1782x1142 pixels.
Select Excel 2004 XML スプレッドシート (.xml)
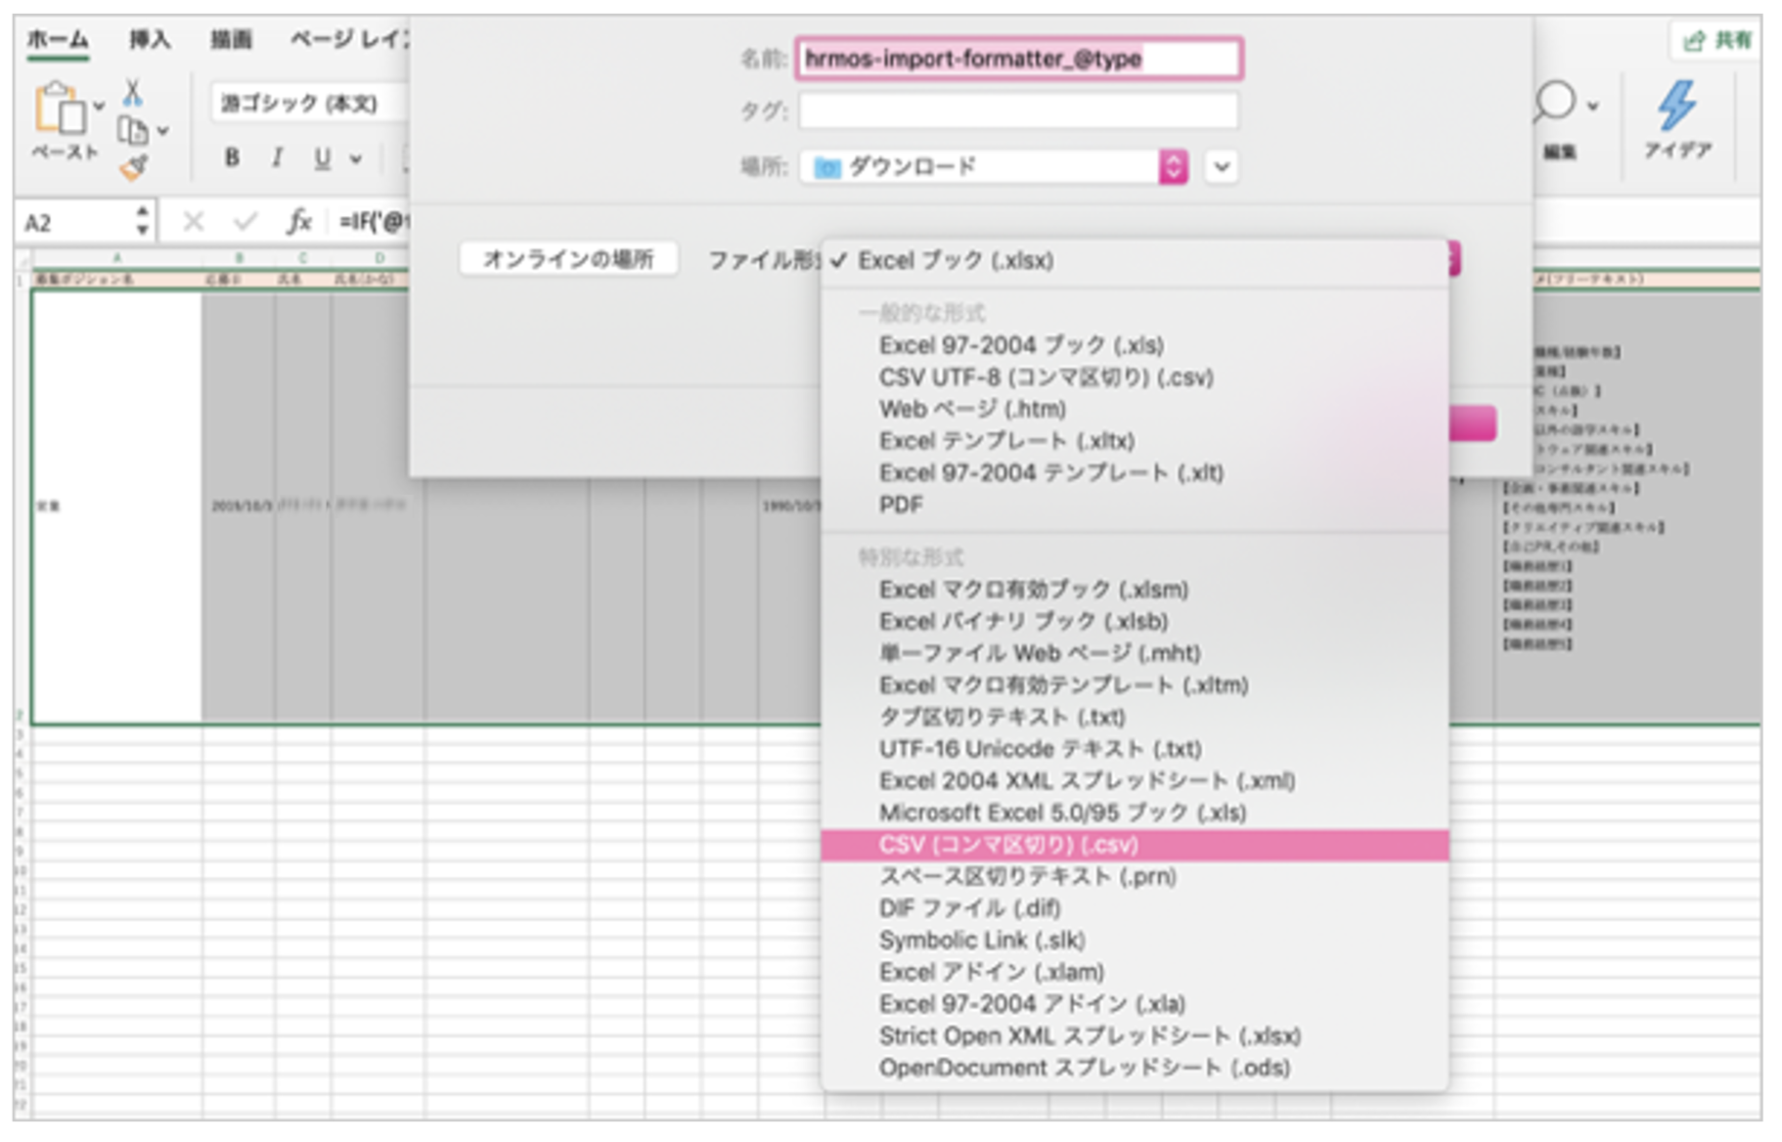coord(1135,781)
